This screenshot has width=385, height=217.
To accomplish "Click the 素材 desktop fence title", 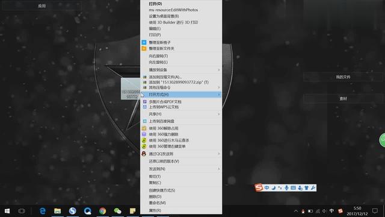I will [x=343, y=99].
